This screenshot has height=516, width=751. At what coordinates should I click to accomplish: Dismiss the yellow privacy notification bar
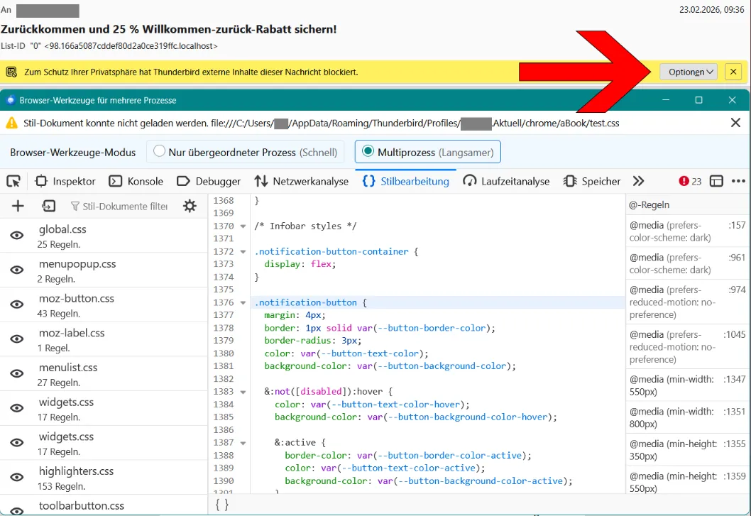(x=733, y=72)
